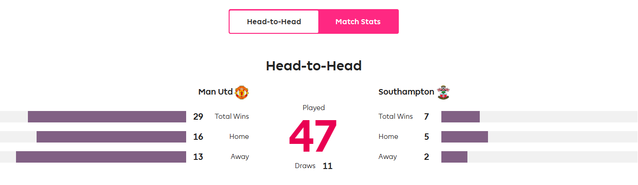The height and width of the screenshot is (185, 638).
Task: Open the Southampton team name link
Action: tap(406, 92)
